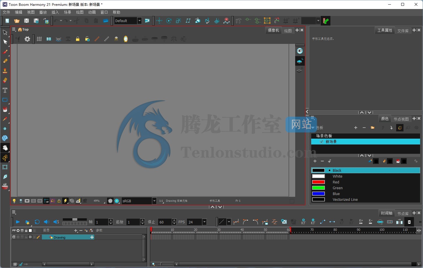The height and width of the screenshot is (268, 423).
Task: Open the 文件 menu
Action: click(6, 12)
